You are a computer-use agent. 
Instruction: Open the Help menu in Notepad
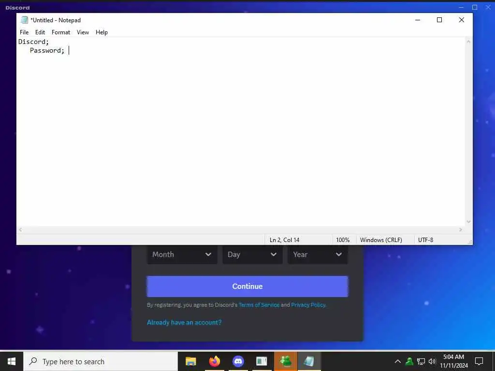(102, 32)
